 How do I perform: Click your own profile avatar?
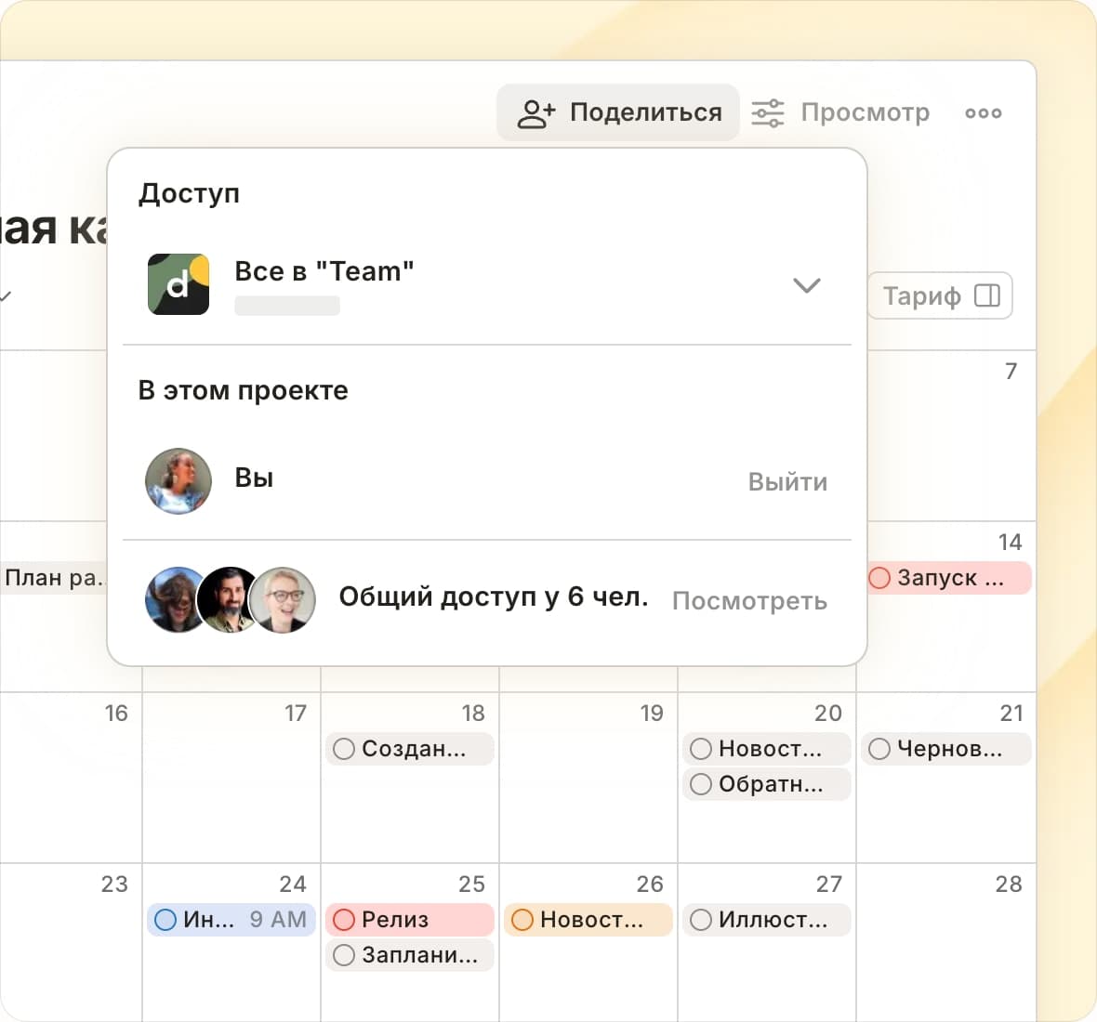[x=178, y=481]
